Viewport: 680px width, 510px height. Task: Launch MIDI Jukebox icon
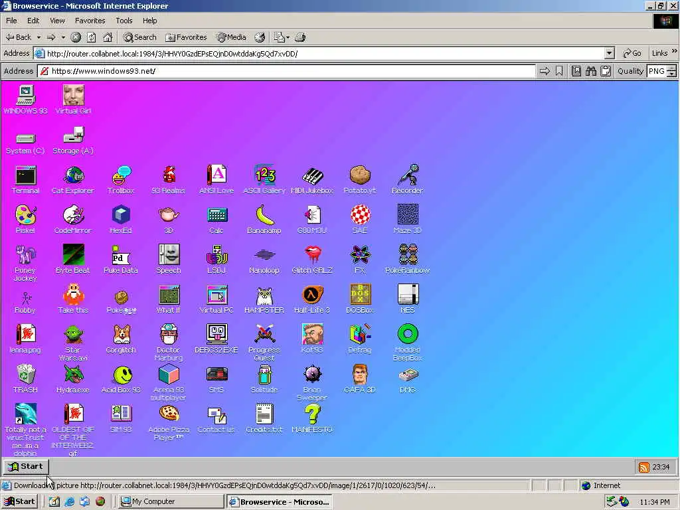coord(312,179)
